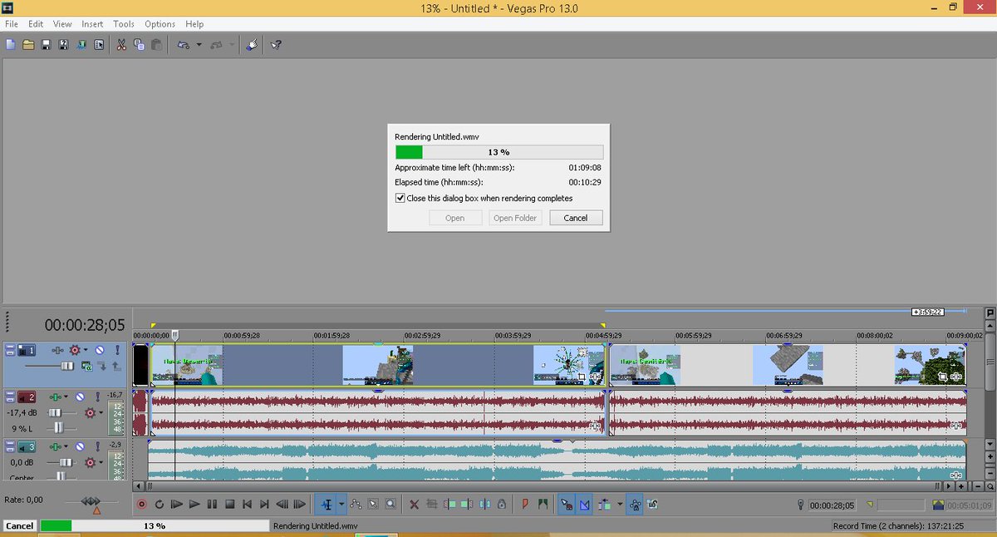Open the project Save icon in the toolbar
The image size is (997, 537).
coord(43,44)
